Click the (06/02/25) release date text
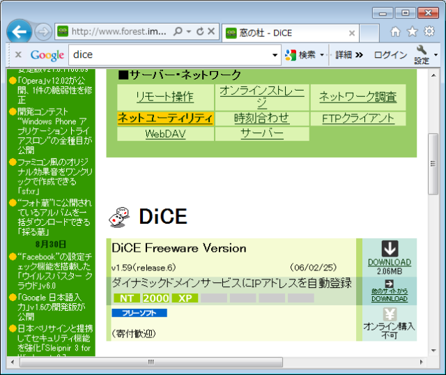Viewport: 446px width, 375px height. coord(314,268)
